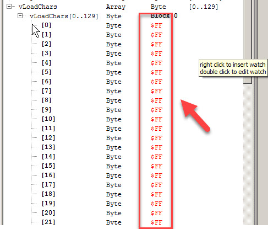Screen dimensions: 268x229
Task: Click the $FF value of element [19]
Action: [156, 204]
